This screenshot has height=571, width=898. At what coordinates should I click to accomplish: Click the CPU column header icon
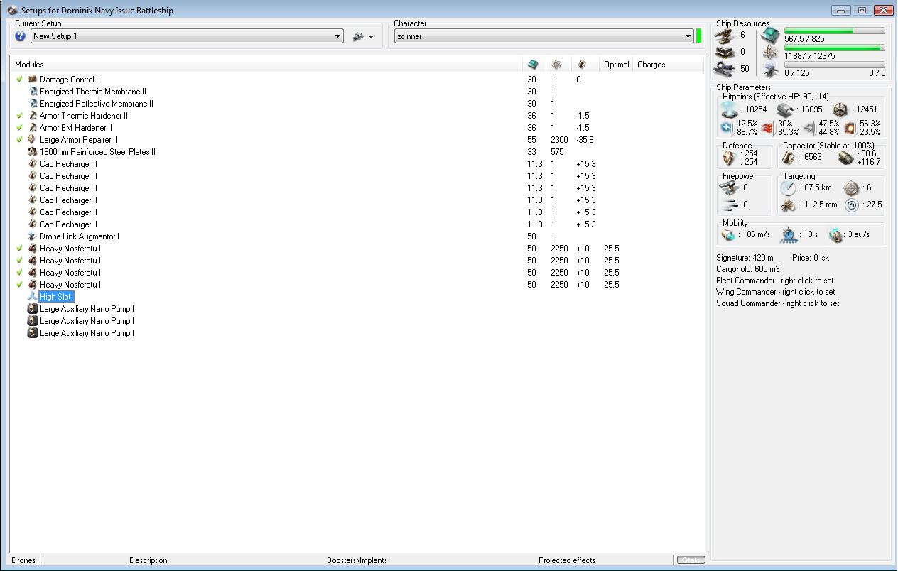(x=533, y=65)
